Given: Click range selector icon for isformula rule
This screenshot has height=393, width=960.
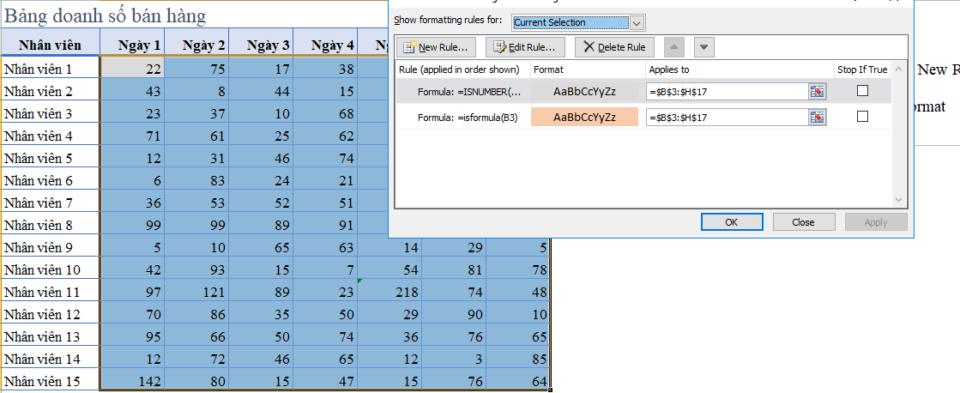Looking at the screenshot, I should coord(817,117).
